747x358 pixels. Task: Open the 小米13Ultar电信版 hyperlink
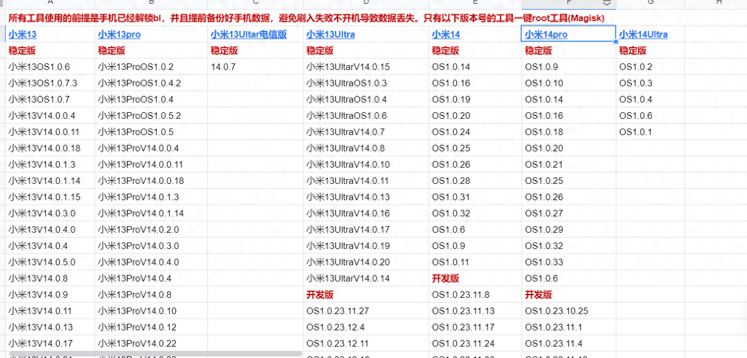249,34
